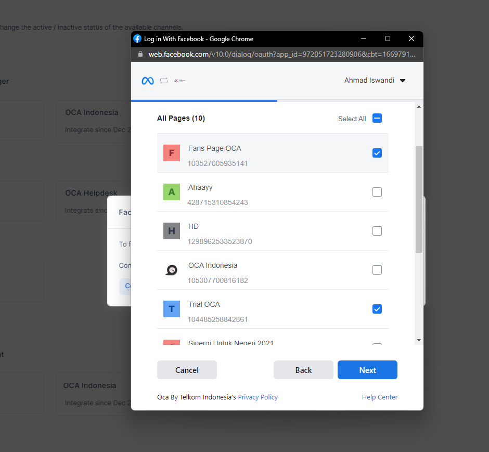Screen dimensions: 489x452
Task: Click the Ahaayy page name
Action: pos(200,187)
